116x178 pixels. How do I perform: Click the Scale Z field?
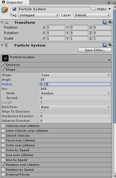[x=102, y=38]
